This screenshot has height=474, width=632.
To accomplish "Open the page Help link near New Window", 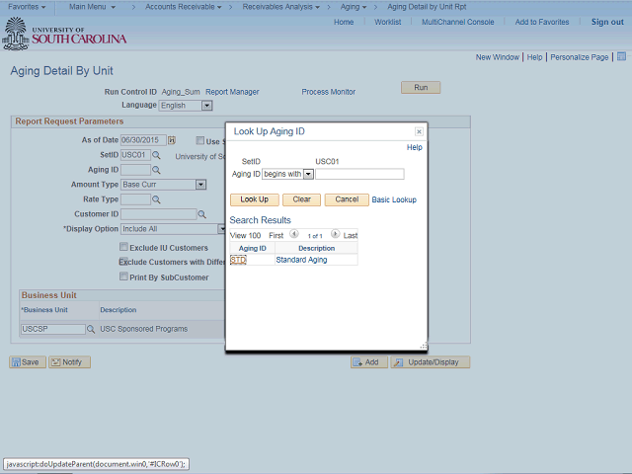I will point(534,57).
